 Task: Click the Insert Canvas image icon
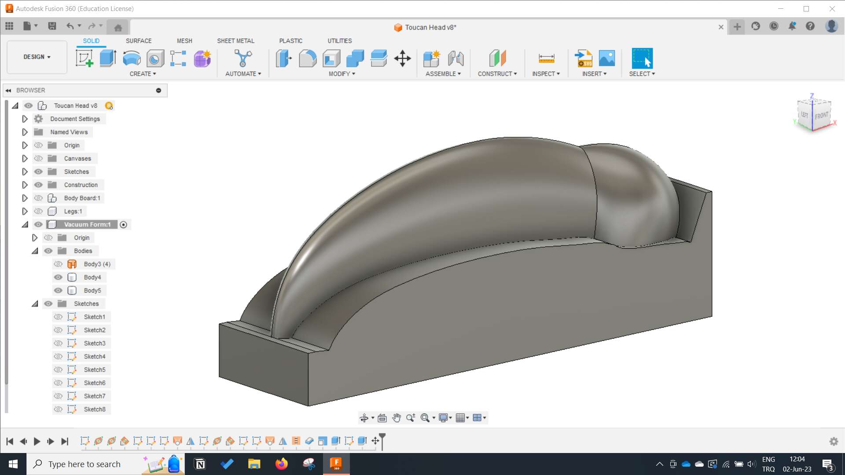(x=607, y=58)
